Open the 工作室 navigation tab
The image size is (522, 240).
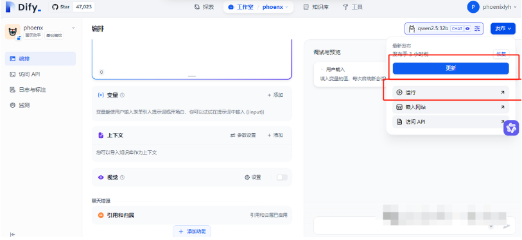pyautogui.click(x=241, y=7)
